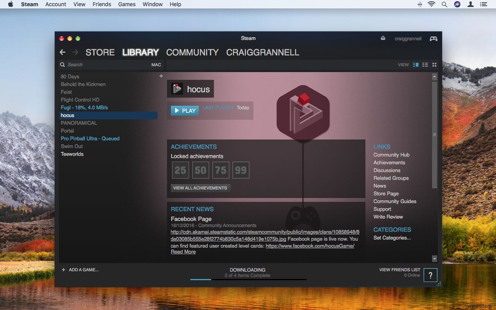Image resolution: width=496 pixels, height=310 pixels.
Task: Click the plus icon to add game category
Action: pyautogui.click(x=161, y=76)
